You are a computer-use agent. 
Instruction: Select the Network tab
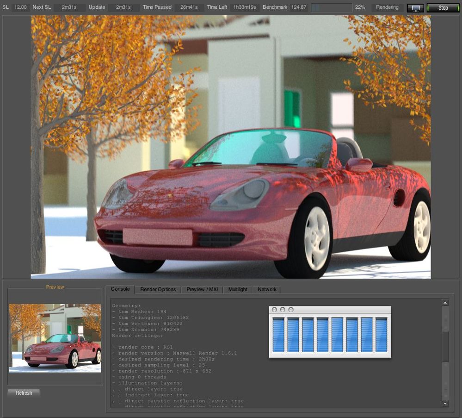coord(267,289)
